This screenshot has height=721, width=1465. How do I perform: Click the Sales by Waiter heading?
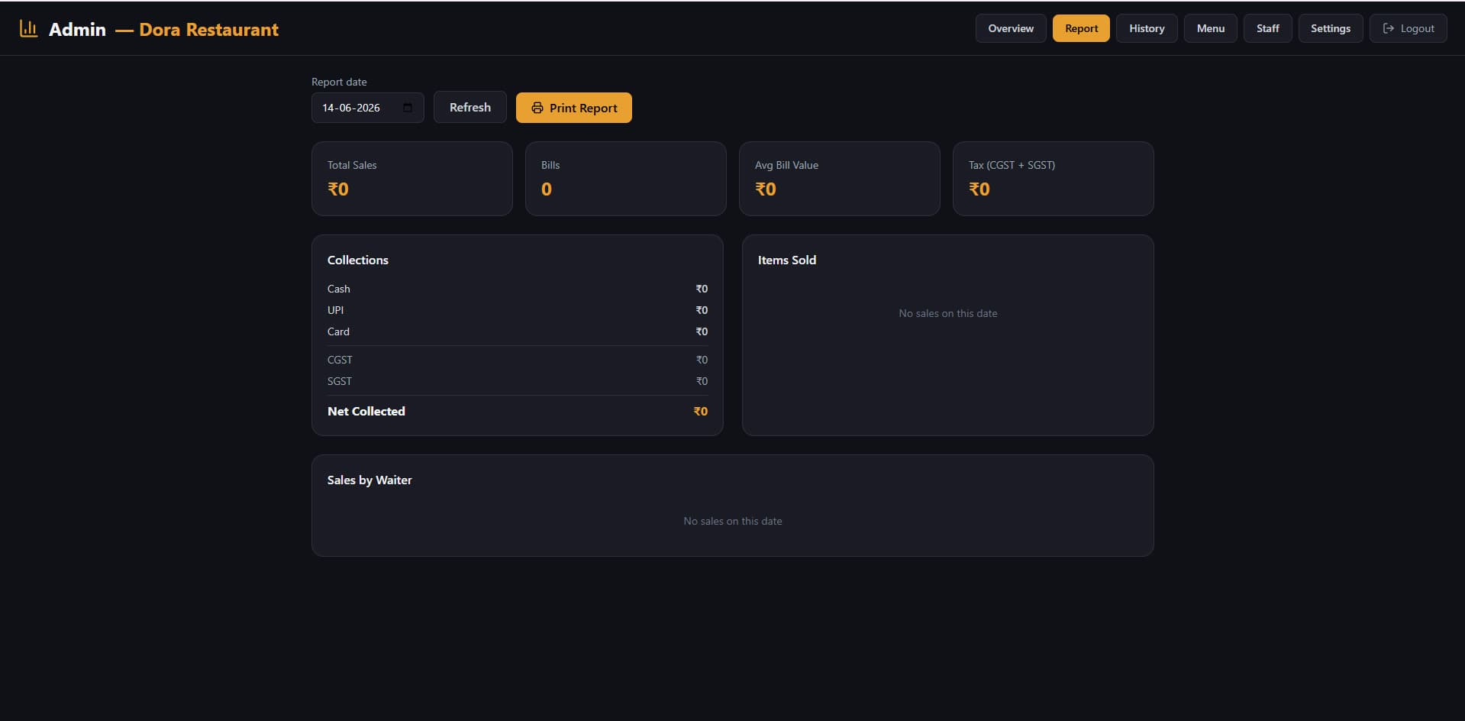tap(369, 480)
